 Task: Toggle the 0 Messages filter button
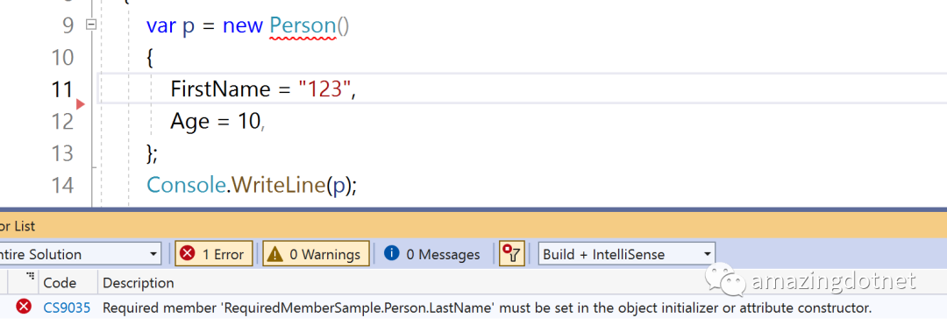pos(431,254)
